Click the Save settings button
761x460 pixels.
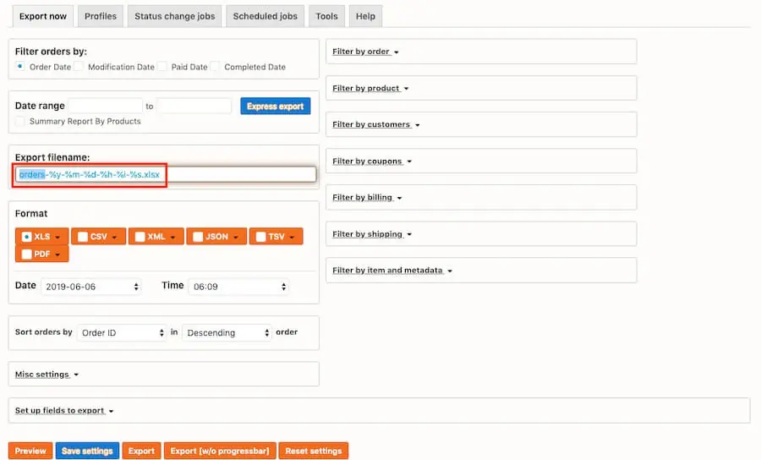click(x=87, y=451)
